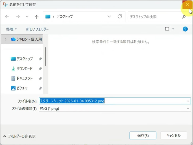Select ダウンロード in the sidebar
The height and width of the screenshot is (145, 193).
(x=25, y=69)
